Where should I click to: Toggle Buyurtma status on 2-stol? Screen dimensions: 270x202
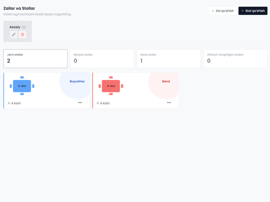[x=77, y=81]
